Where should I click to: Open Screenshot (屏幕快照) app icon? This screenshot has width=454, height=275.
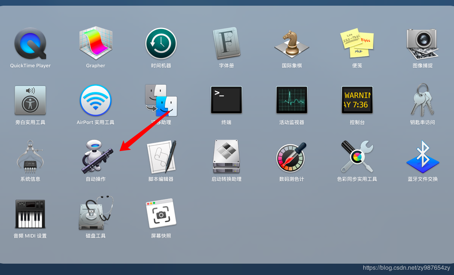[161, 213]
